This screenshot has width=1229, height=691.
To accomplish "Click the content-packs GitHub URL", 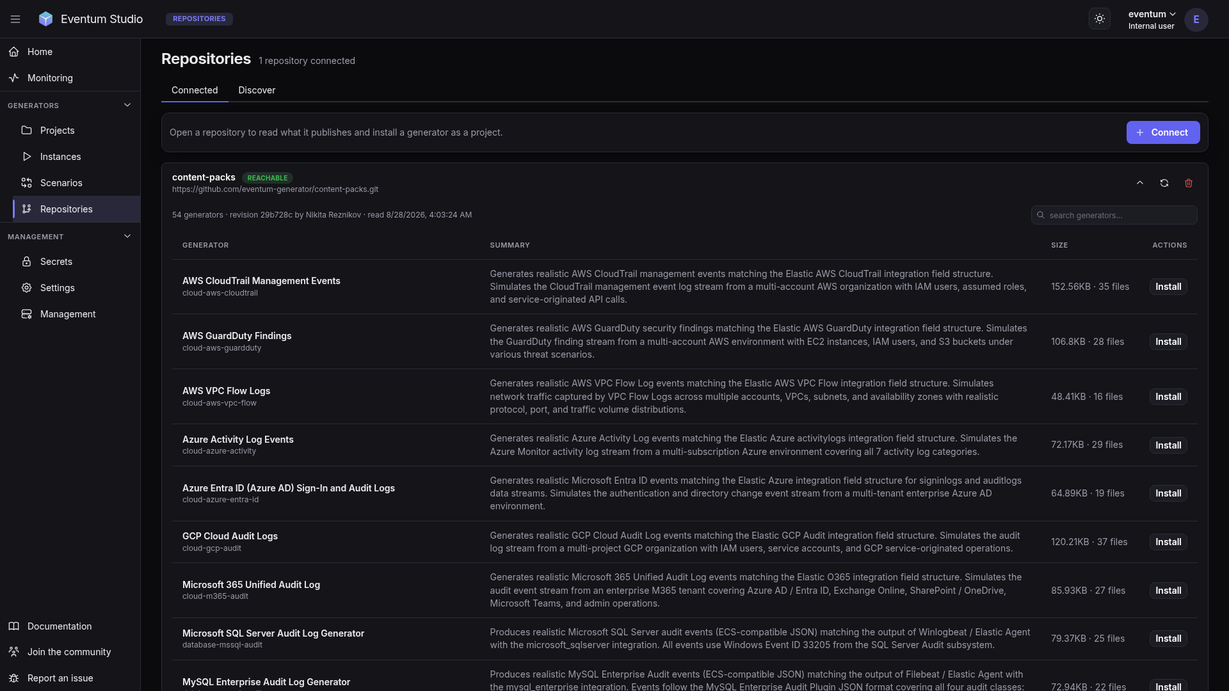I will [x=275, y=189].
